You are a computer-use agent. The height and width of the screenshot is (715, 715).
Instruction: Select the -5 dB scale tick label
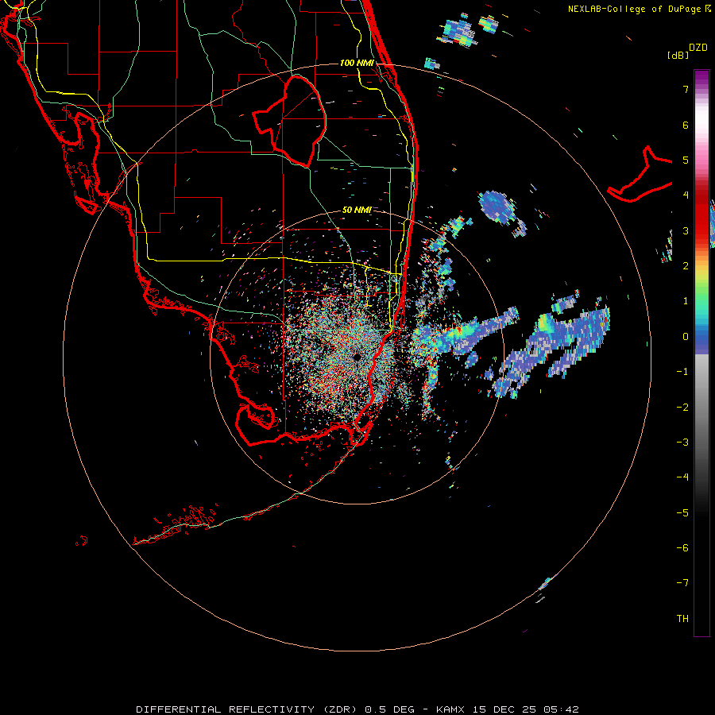click(x=682, y=513)
